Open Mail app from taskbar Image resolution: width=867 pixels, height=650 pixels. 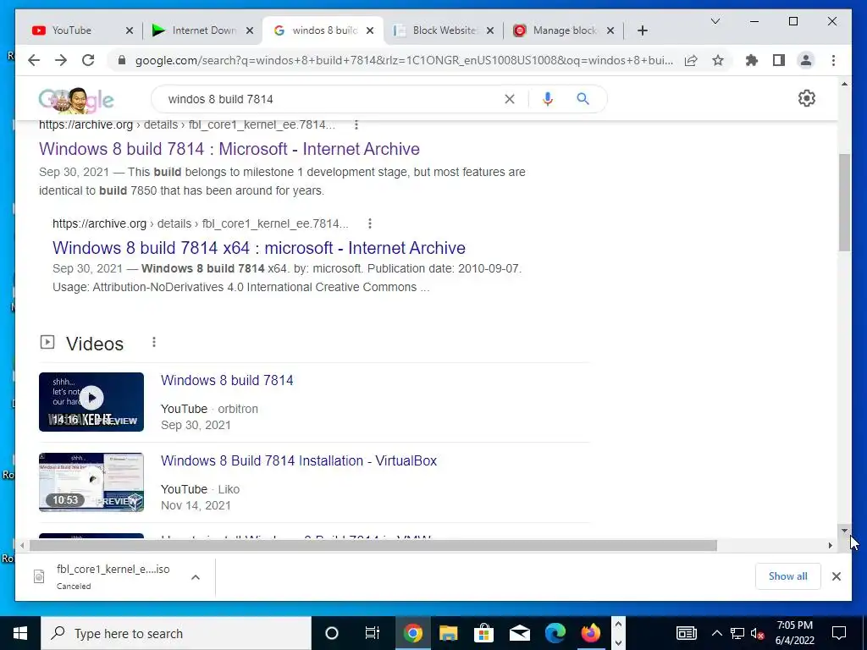click(519, 633)
